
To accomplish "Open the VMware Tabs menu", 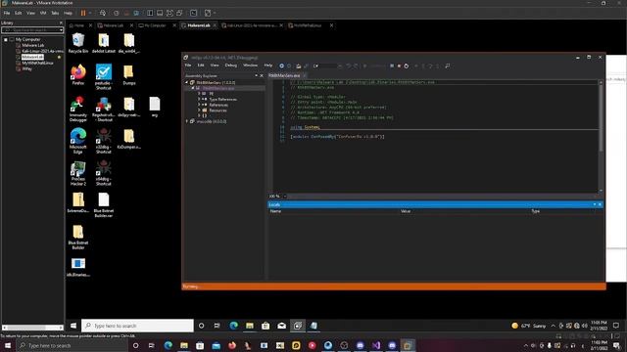I will 55,13.
